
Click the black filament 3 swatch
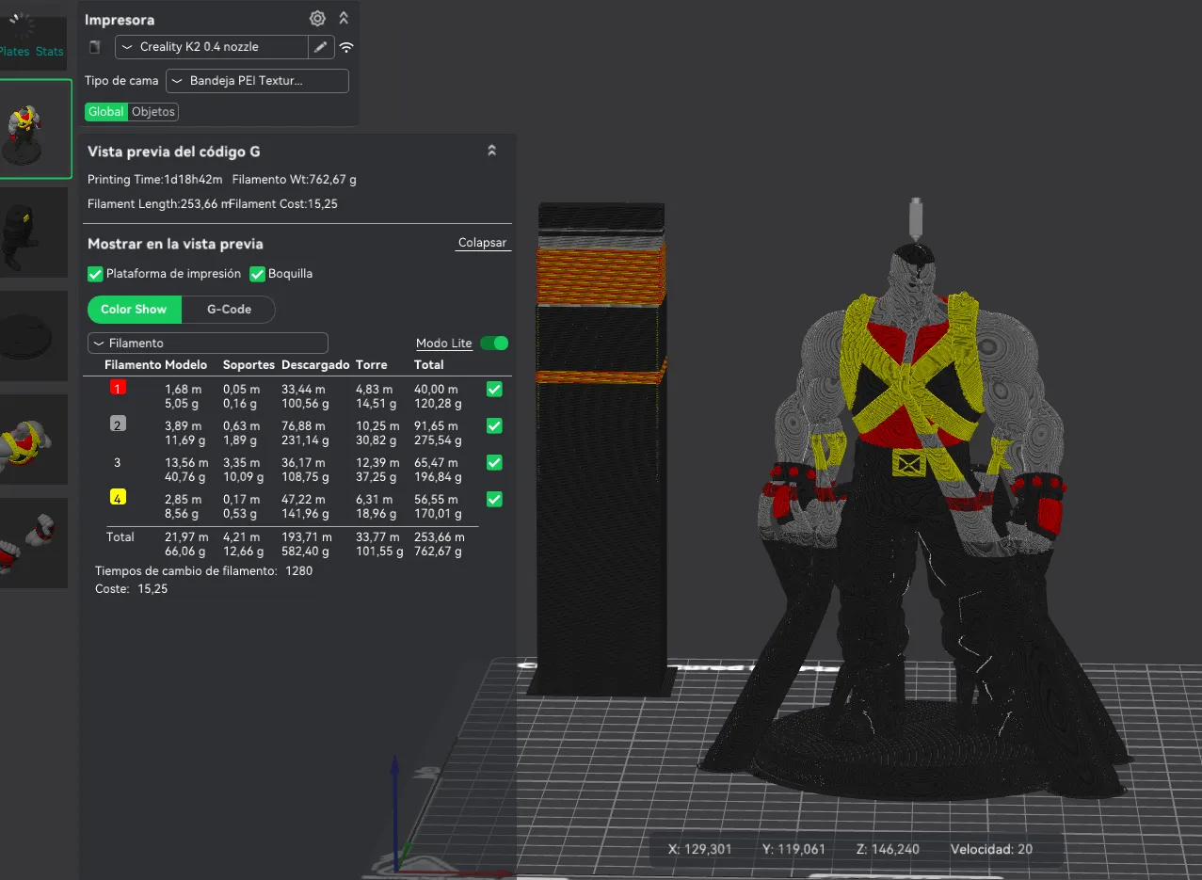[x=118, y=462]
